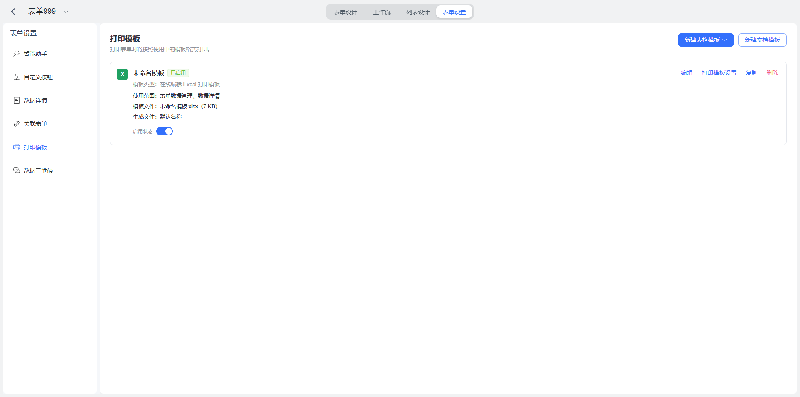Image resolution: width=800 pixels, height=397 pixels.
Task: Click the 自定义按钮 sliders icon
Action: tap(17, 77)
